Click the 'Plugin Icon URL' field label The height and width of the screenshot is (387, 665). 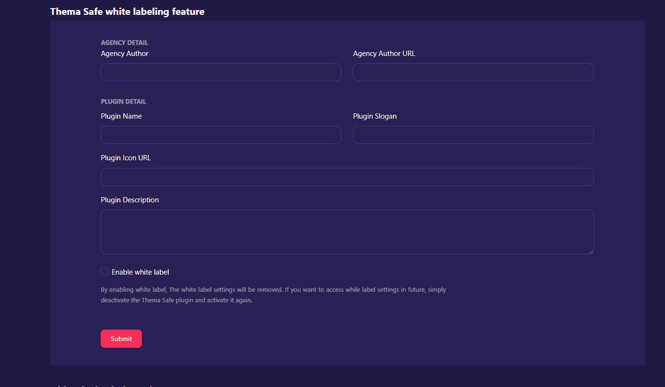point(126,158)
